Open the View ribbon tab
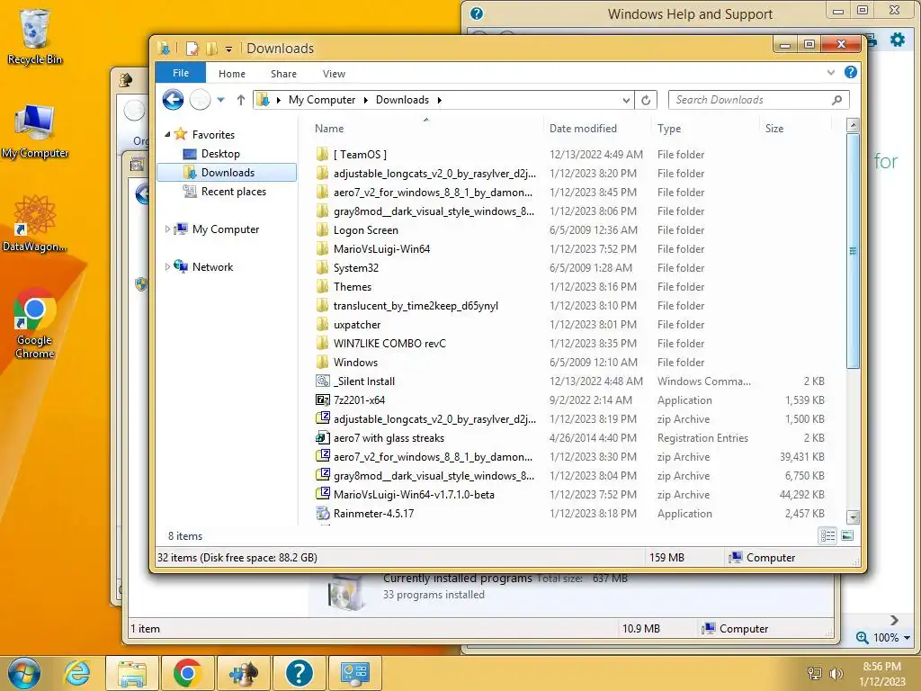 (x=334, y=74)
